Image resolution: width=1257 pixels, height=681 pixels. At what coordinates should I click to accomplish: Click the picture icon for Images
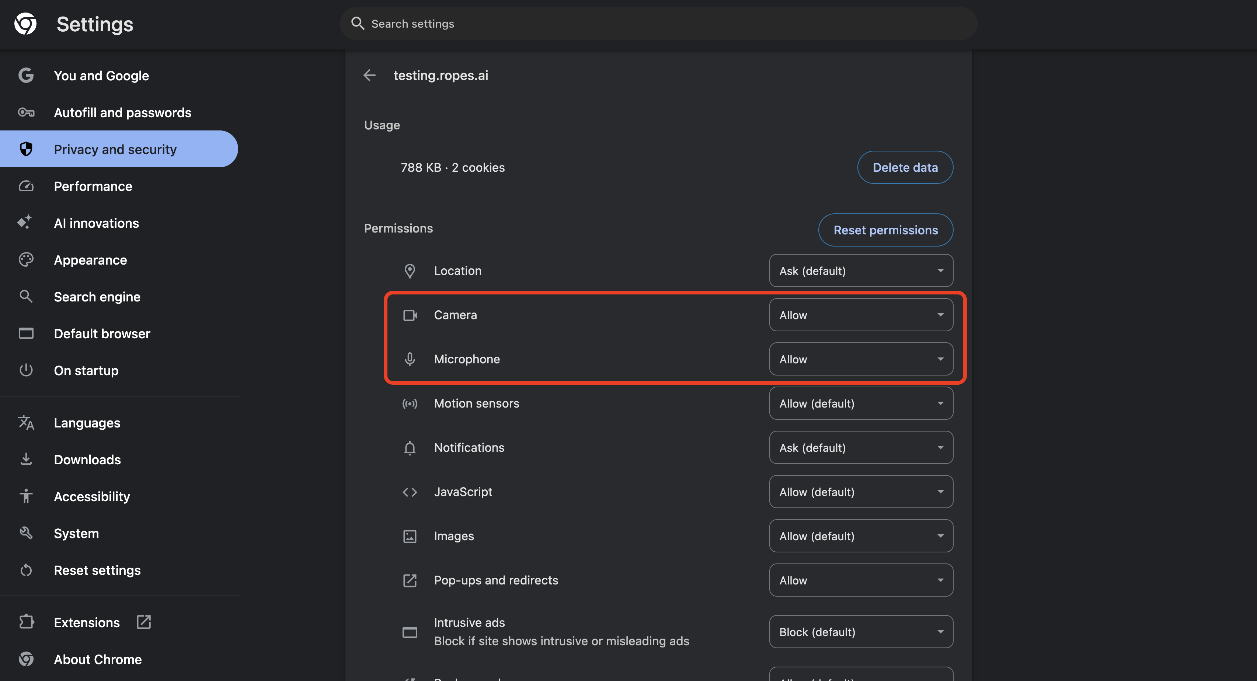pyautogui.click(x=410, y=536)
